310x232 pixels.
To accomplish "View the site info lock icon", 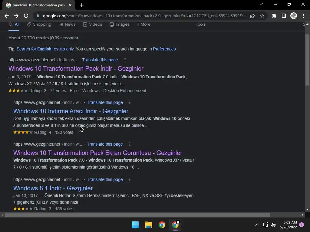I will pyautogui.click(x=38, y=16).
